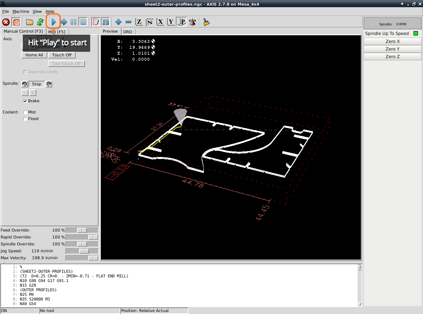Run the program with the Play button
This screenshot has height=314, width=423.
(54, 22)
